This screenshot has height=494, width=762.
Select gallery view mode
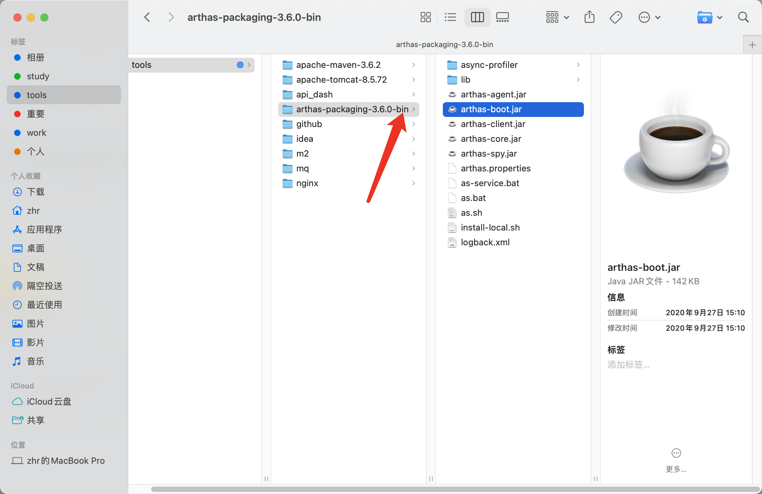[x=502, y=17]
